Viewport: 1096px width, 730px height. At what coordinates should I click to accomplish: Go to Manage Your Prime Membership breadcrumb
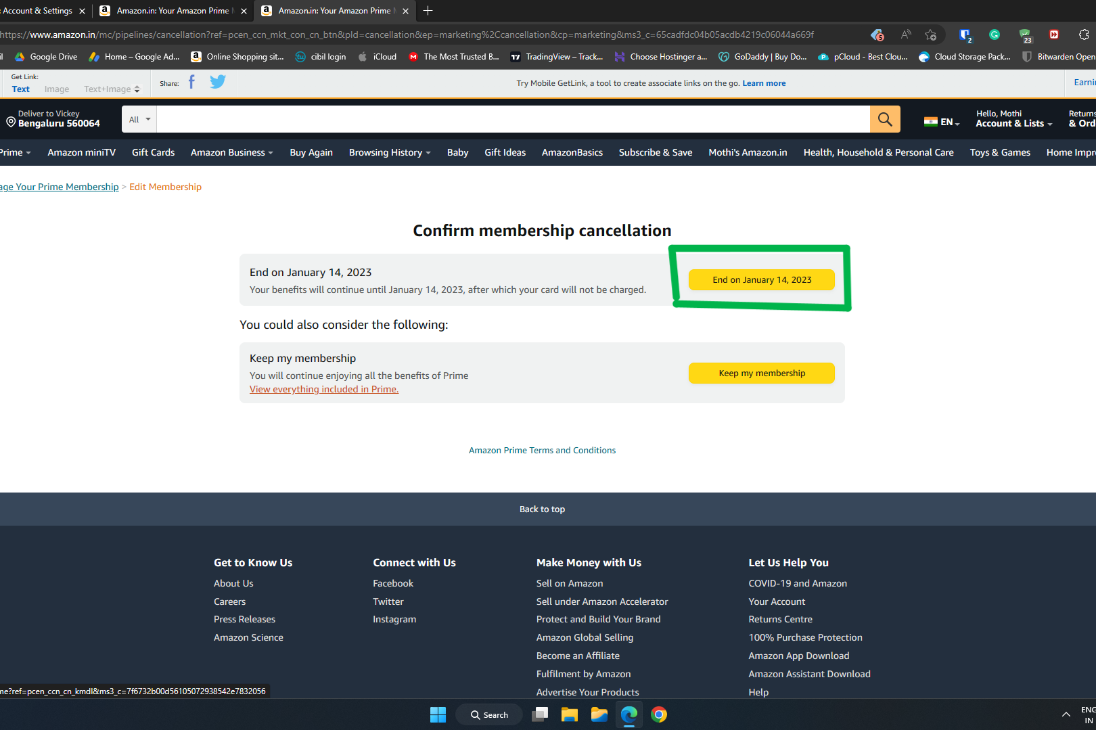pos(60,187)
